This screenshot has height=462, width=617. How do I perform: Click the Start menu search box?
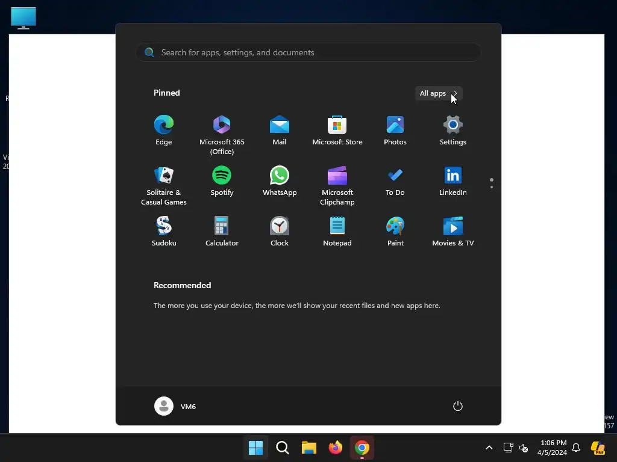coord(308,52)
